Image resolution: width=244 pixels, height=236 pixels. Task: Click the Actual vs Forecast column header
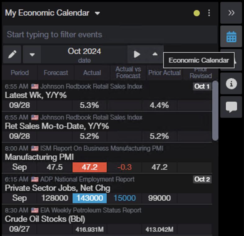128,73
